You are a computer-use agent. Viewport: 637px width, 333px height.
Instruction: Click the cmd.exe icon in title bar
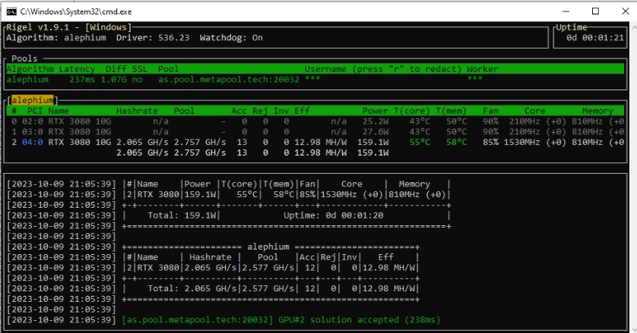11,11
